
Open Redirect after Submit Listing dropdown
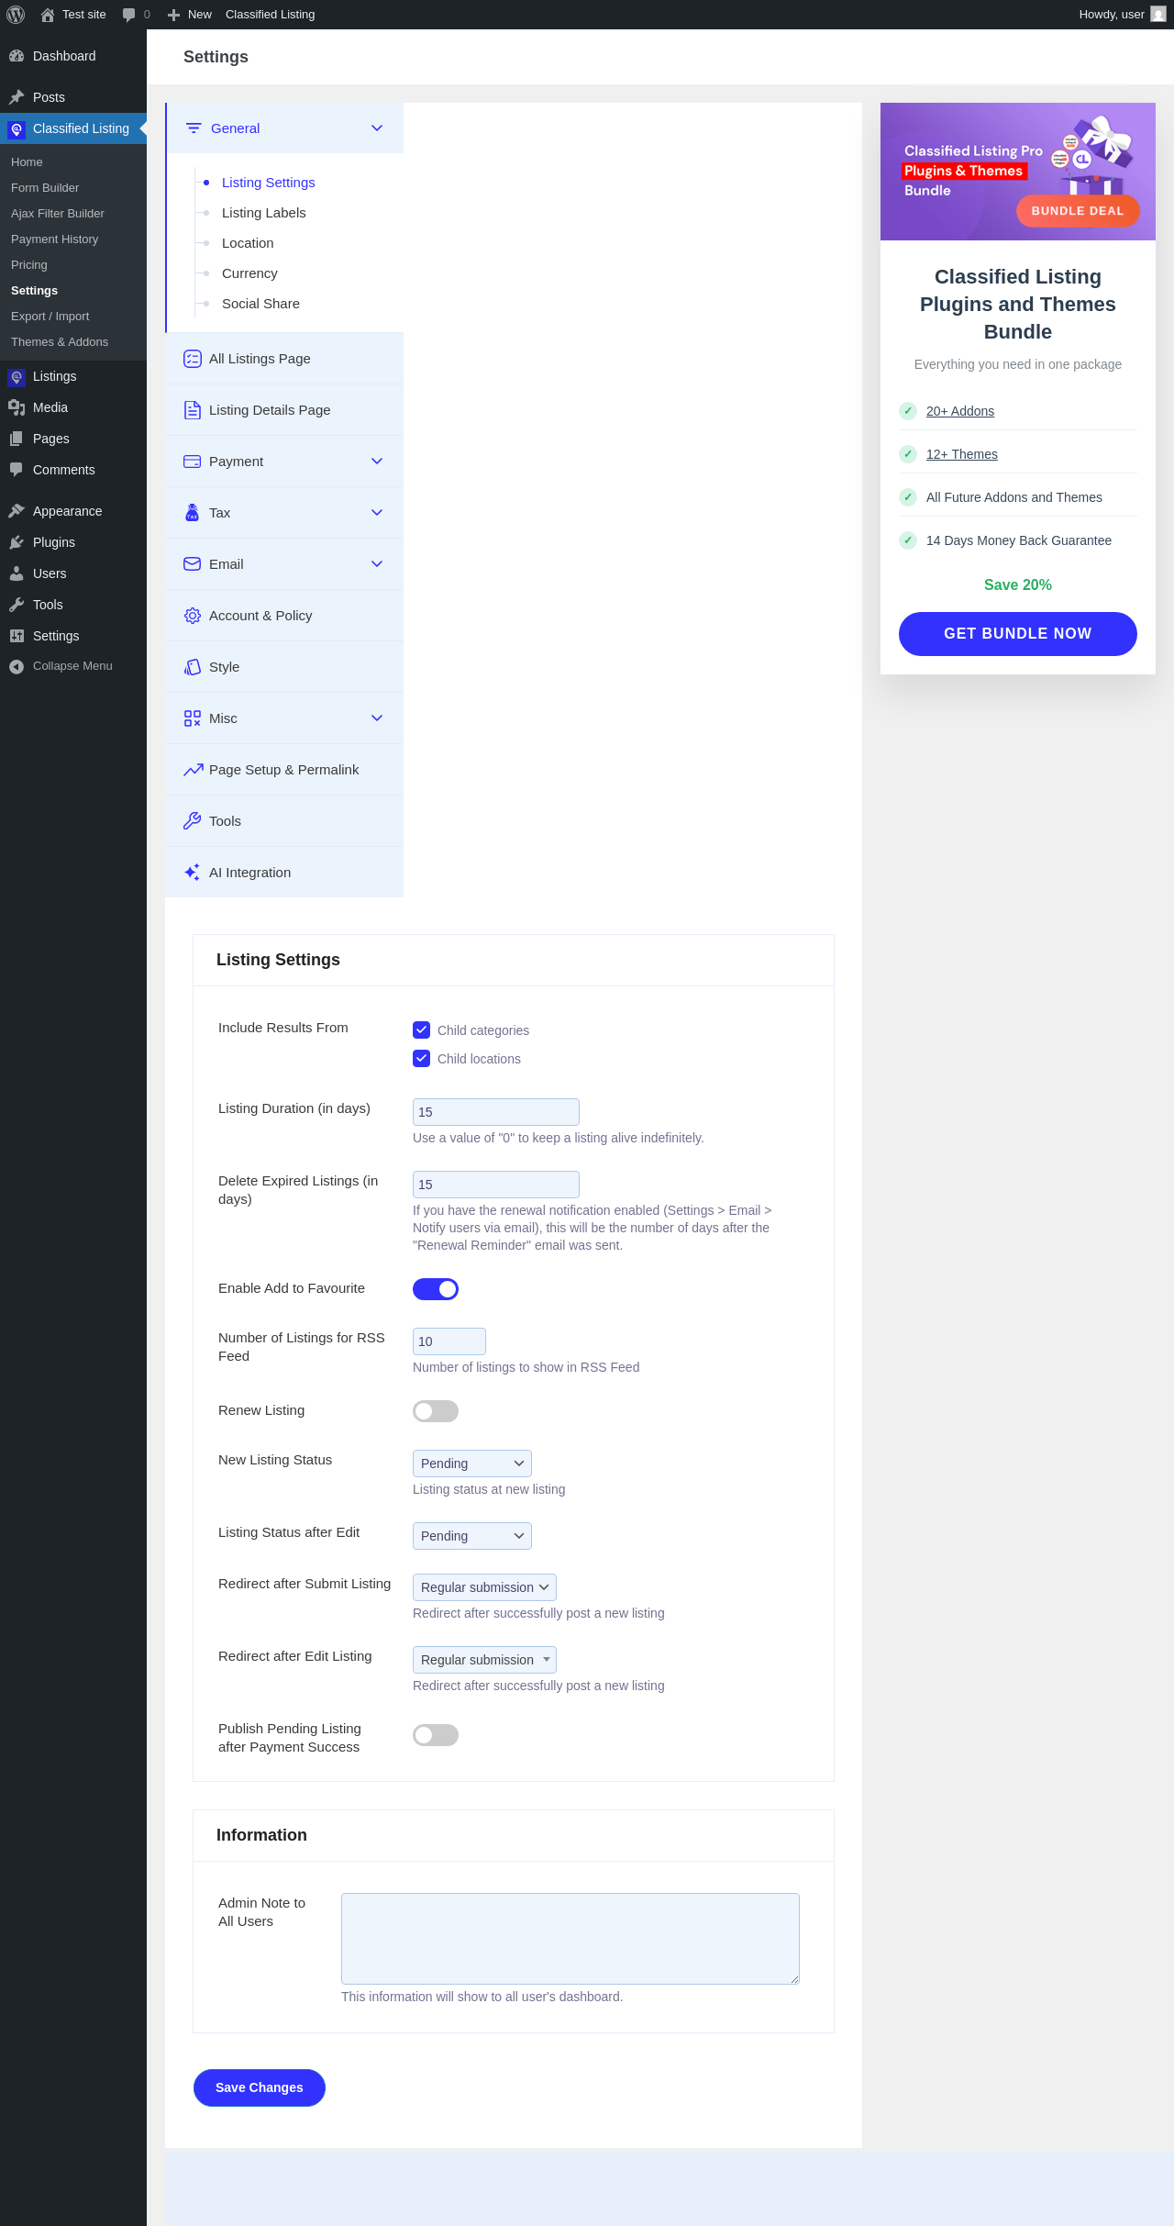click(x=484, y=1587)
